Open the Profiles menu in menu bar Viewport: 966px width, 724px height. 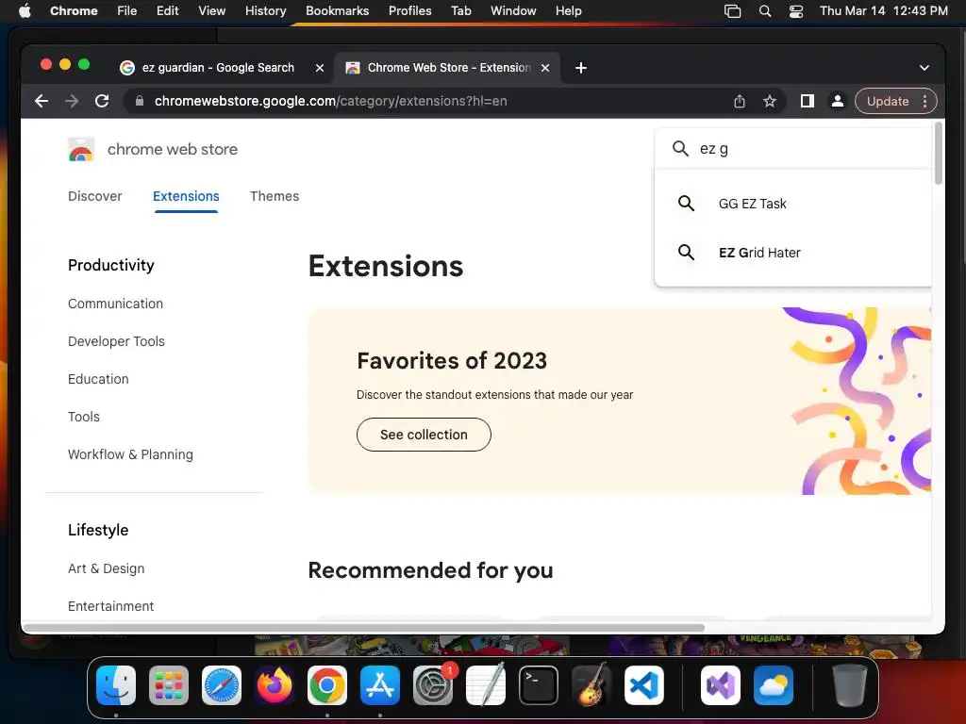point(409,11)
